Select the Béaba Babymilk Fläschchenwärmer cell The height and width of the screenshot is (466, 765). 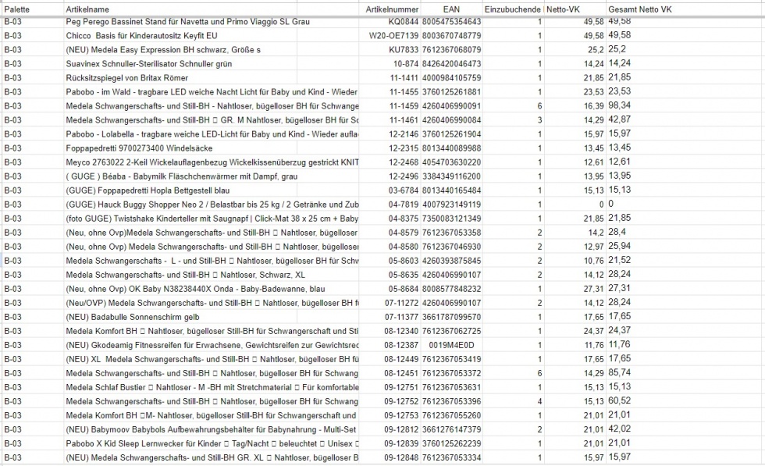181,176
